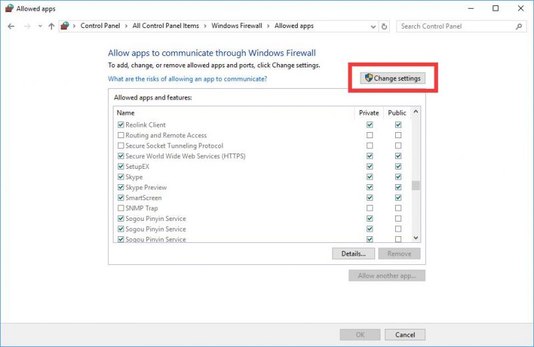Go back using the back arrow

click(11, 26)
